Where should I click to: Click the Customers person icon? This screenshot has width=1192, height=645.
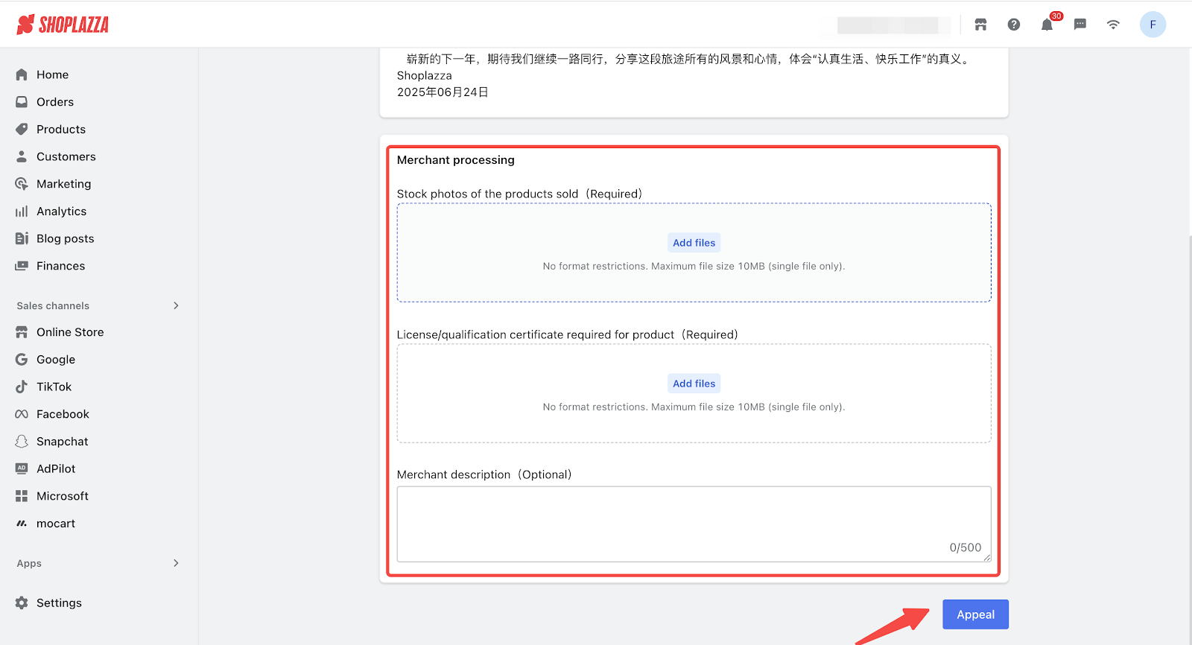(22, 156)
